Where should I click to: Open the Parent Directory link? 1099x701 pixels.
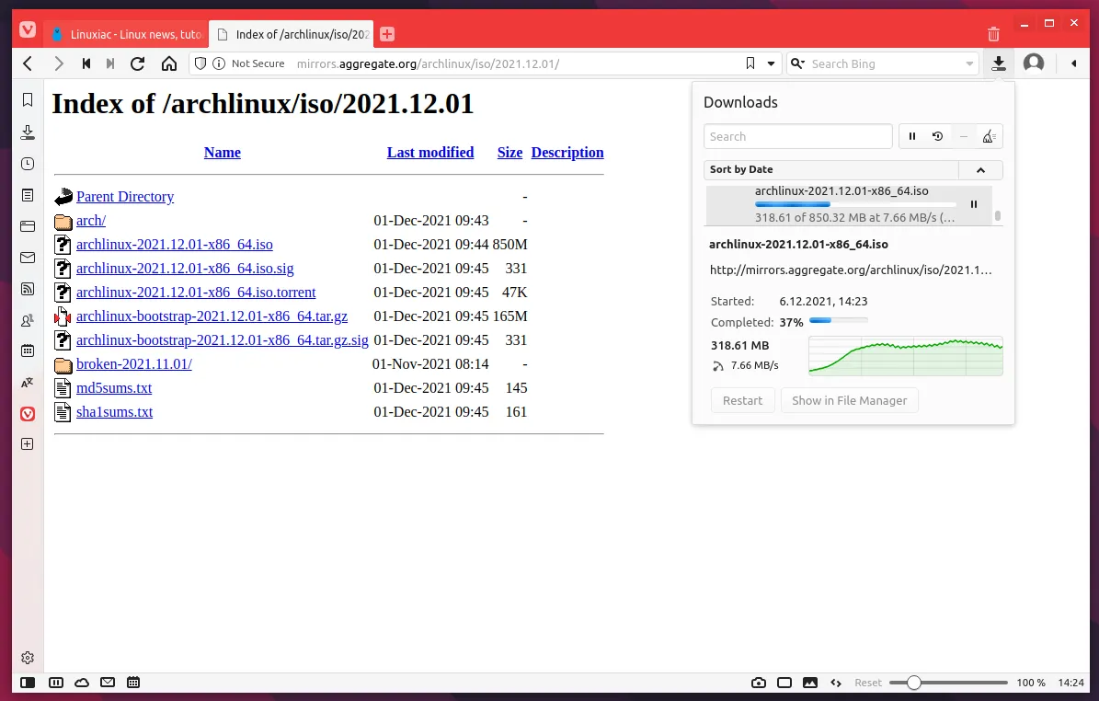[x=125, y=196]
